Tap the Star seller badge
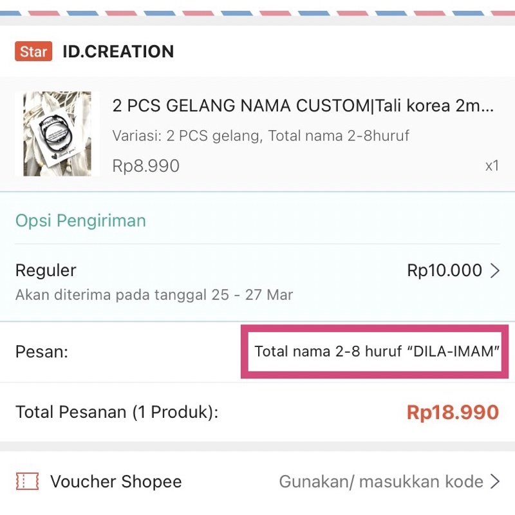The image size is (515, 515). click(33, 51)
